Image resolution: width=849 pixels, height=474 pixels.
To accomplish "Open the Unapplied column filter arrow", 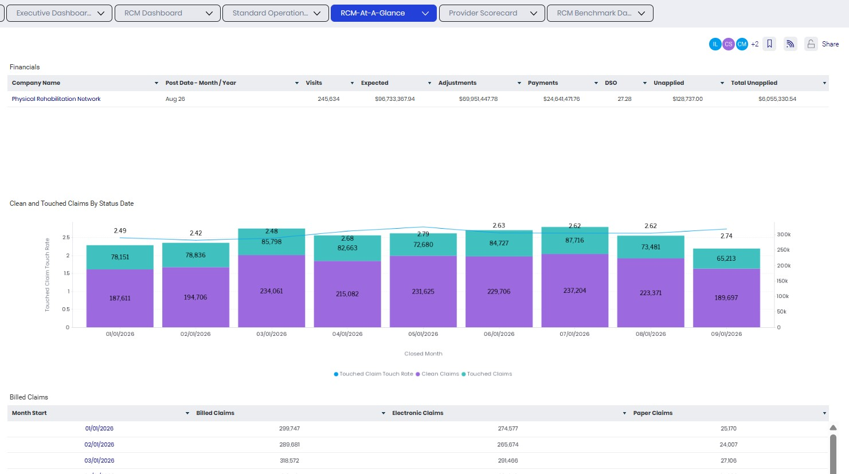I will pos(722,83).
